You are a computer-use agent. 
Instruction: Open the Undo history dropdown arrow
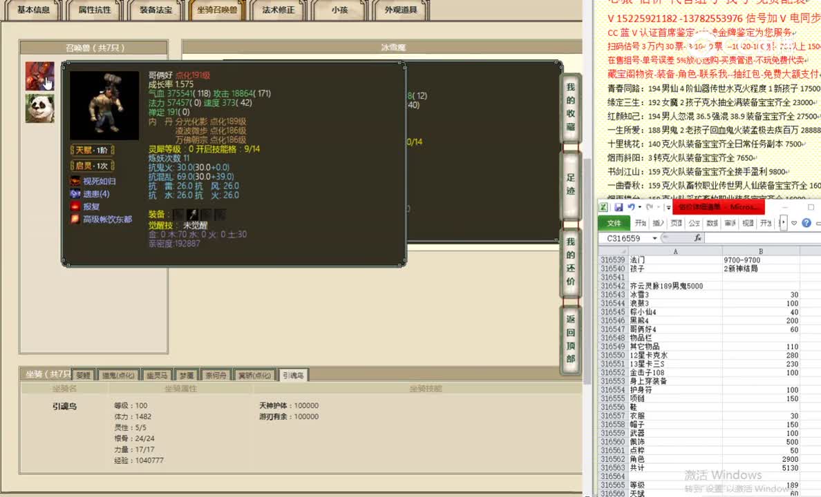639,207
